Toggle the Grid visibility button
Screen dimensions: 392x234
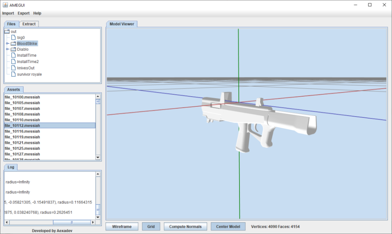coord(151,227)
